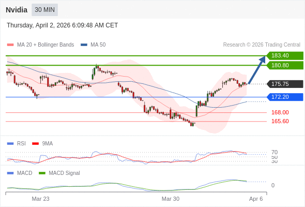The height and width of the screenshot is (207, 305).
Task: Click the "Research © 2026 Trading Central" credit text
Action: 262,45
